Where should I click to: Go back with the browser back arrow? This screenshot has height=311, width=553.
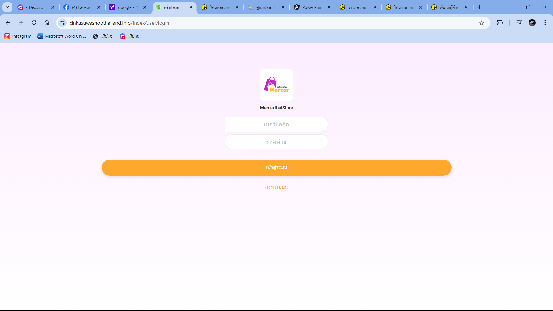pos(8,23)
